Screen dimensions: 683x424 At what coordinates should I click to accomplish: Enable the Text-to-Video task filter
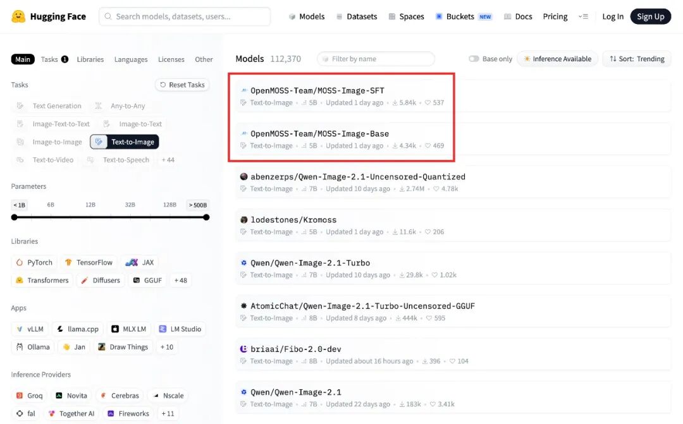click(x=45, y=160)
